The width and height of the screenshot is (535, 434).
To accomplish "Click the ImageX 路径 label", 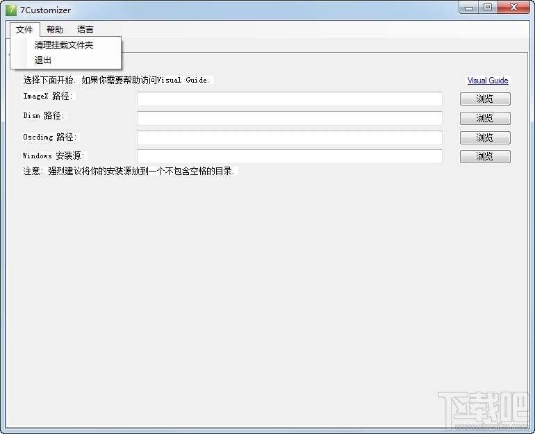I will pyautogui.click(x=48, y=96).
